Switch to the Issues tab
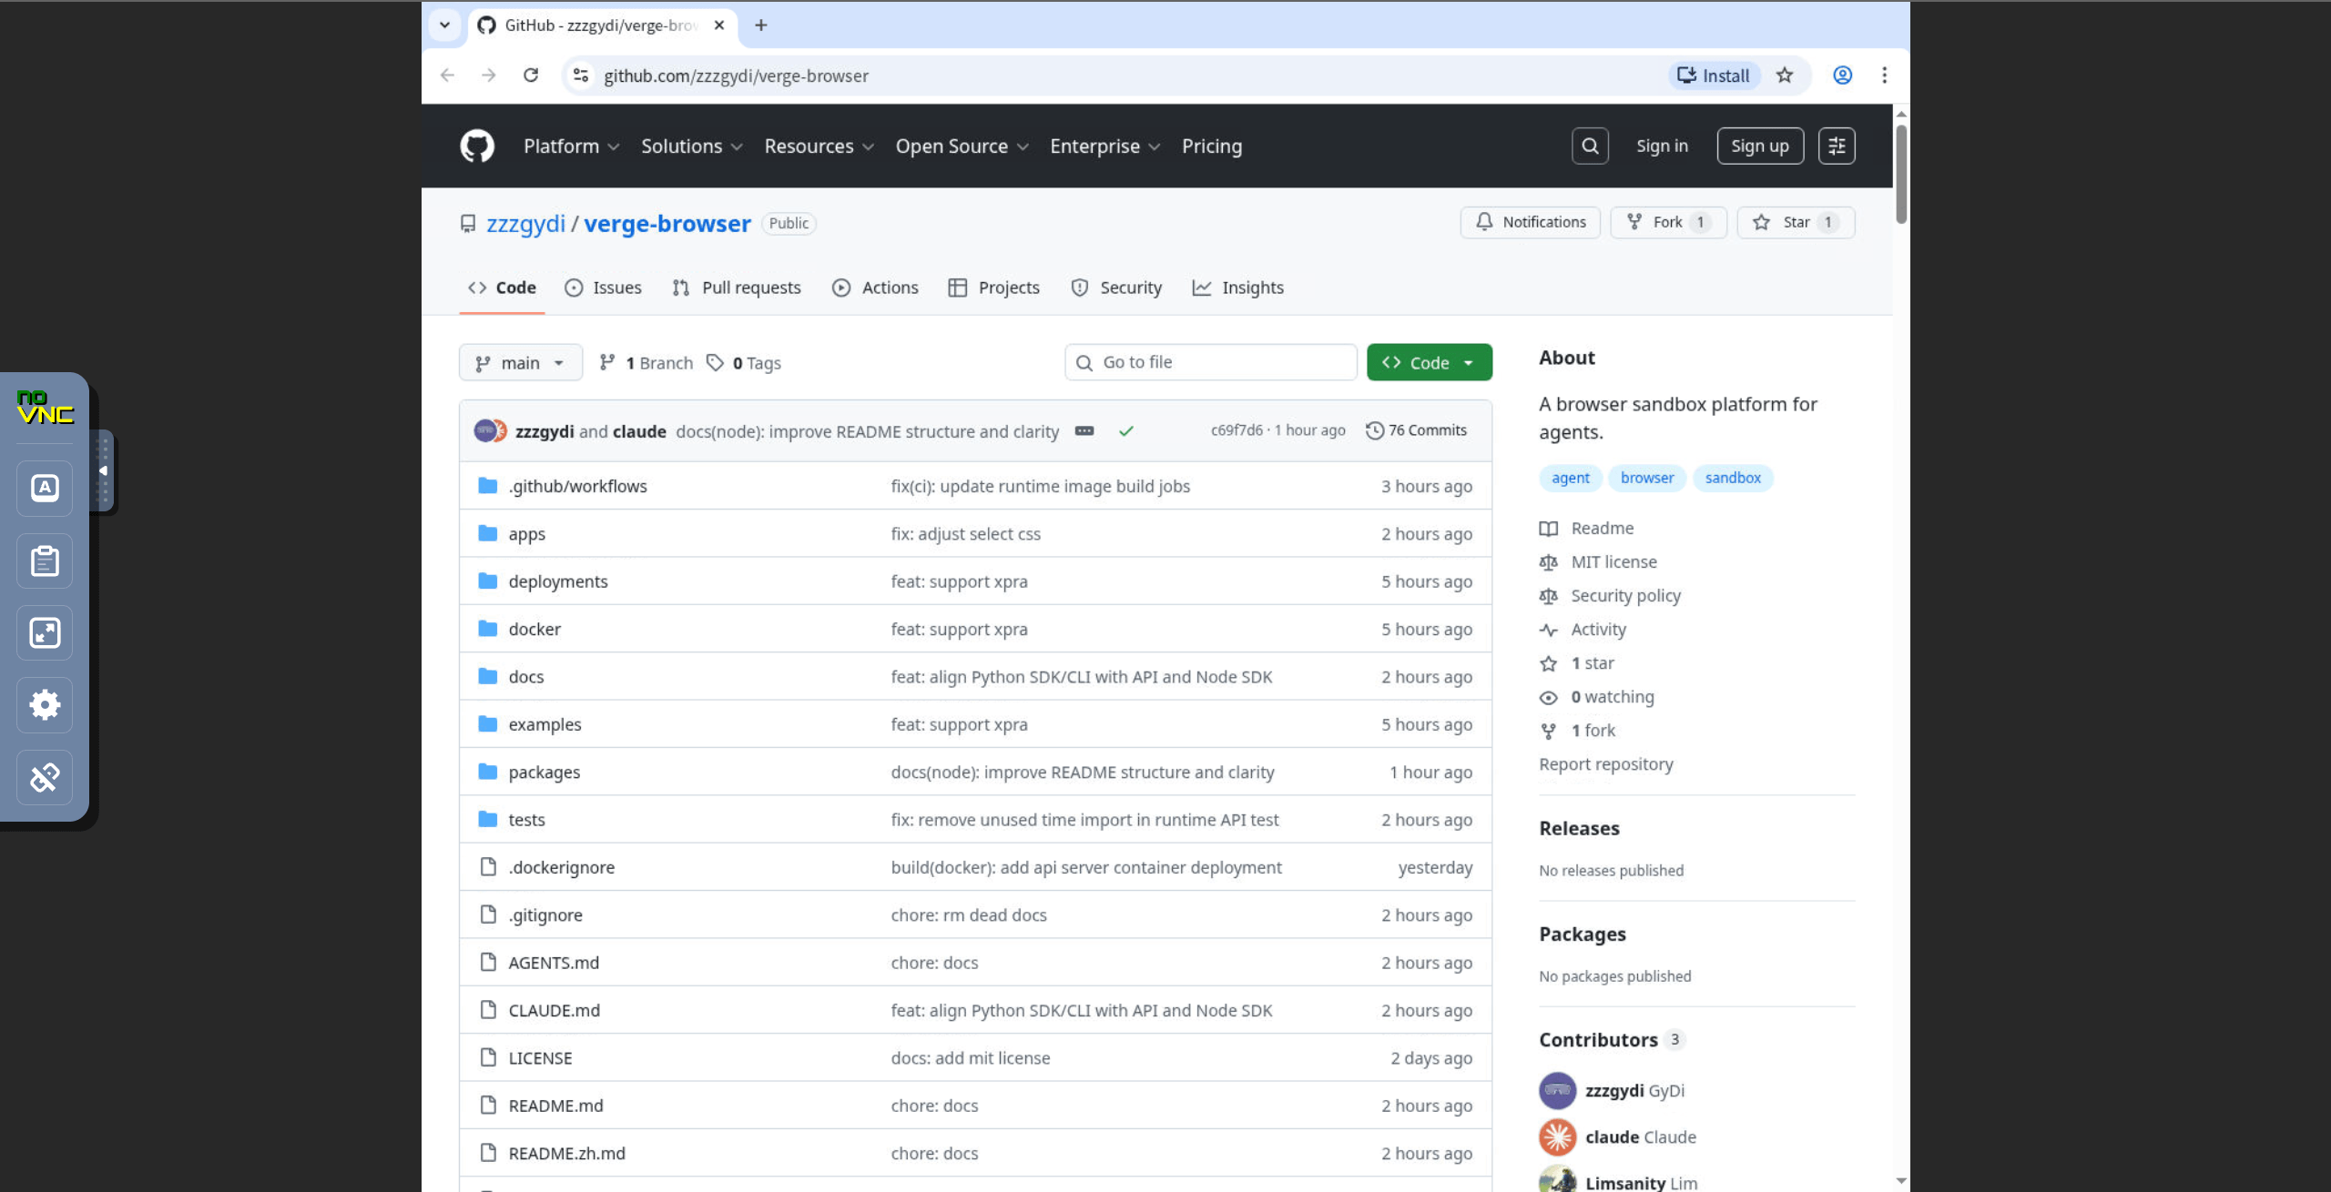This screenshot has width=2331, height=1192. pyautogui.click(x=603, y=288)
